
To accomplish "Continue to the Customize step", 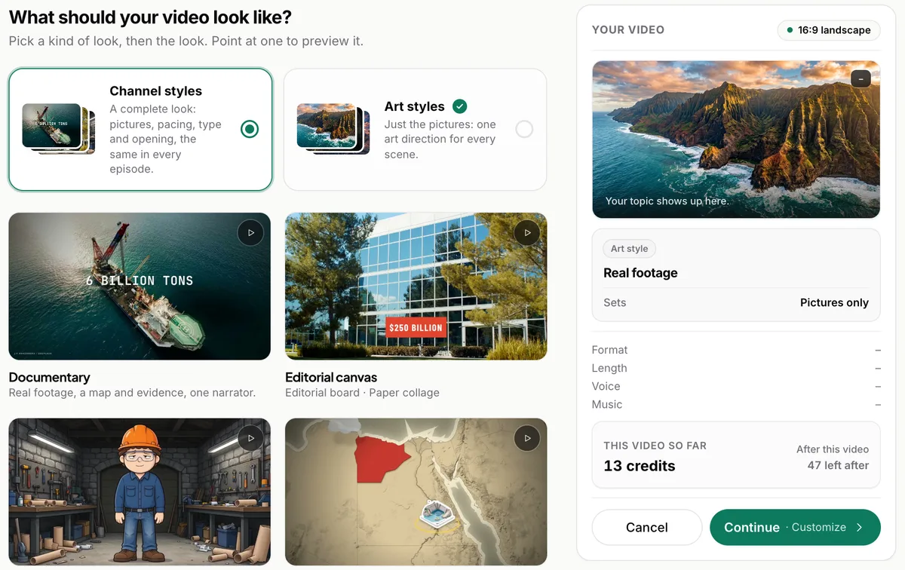I will click(x=795, y=527).
